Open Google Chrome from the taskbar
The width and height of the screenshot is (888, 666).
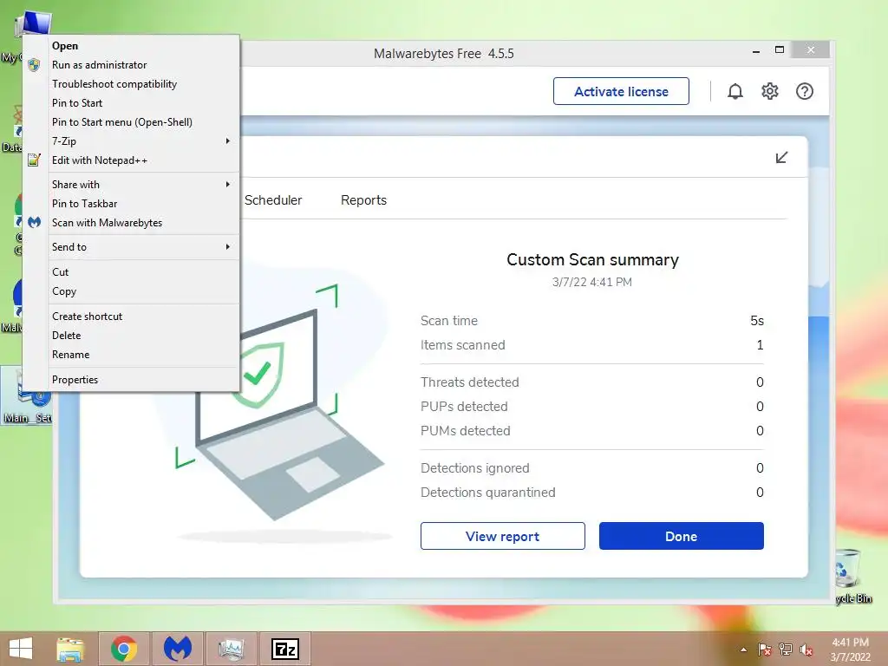click(x=124, y=649)
